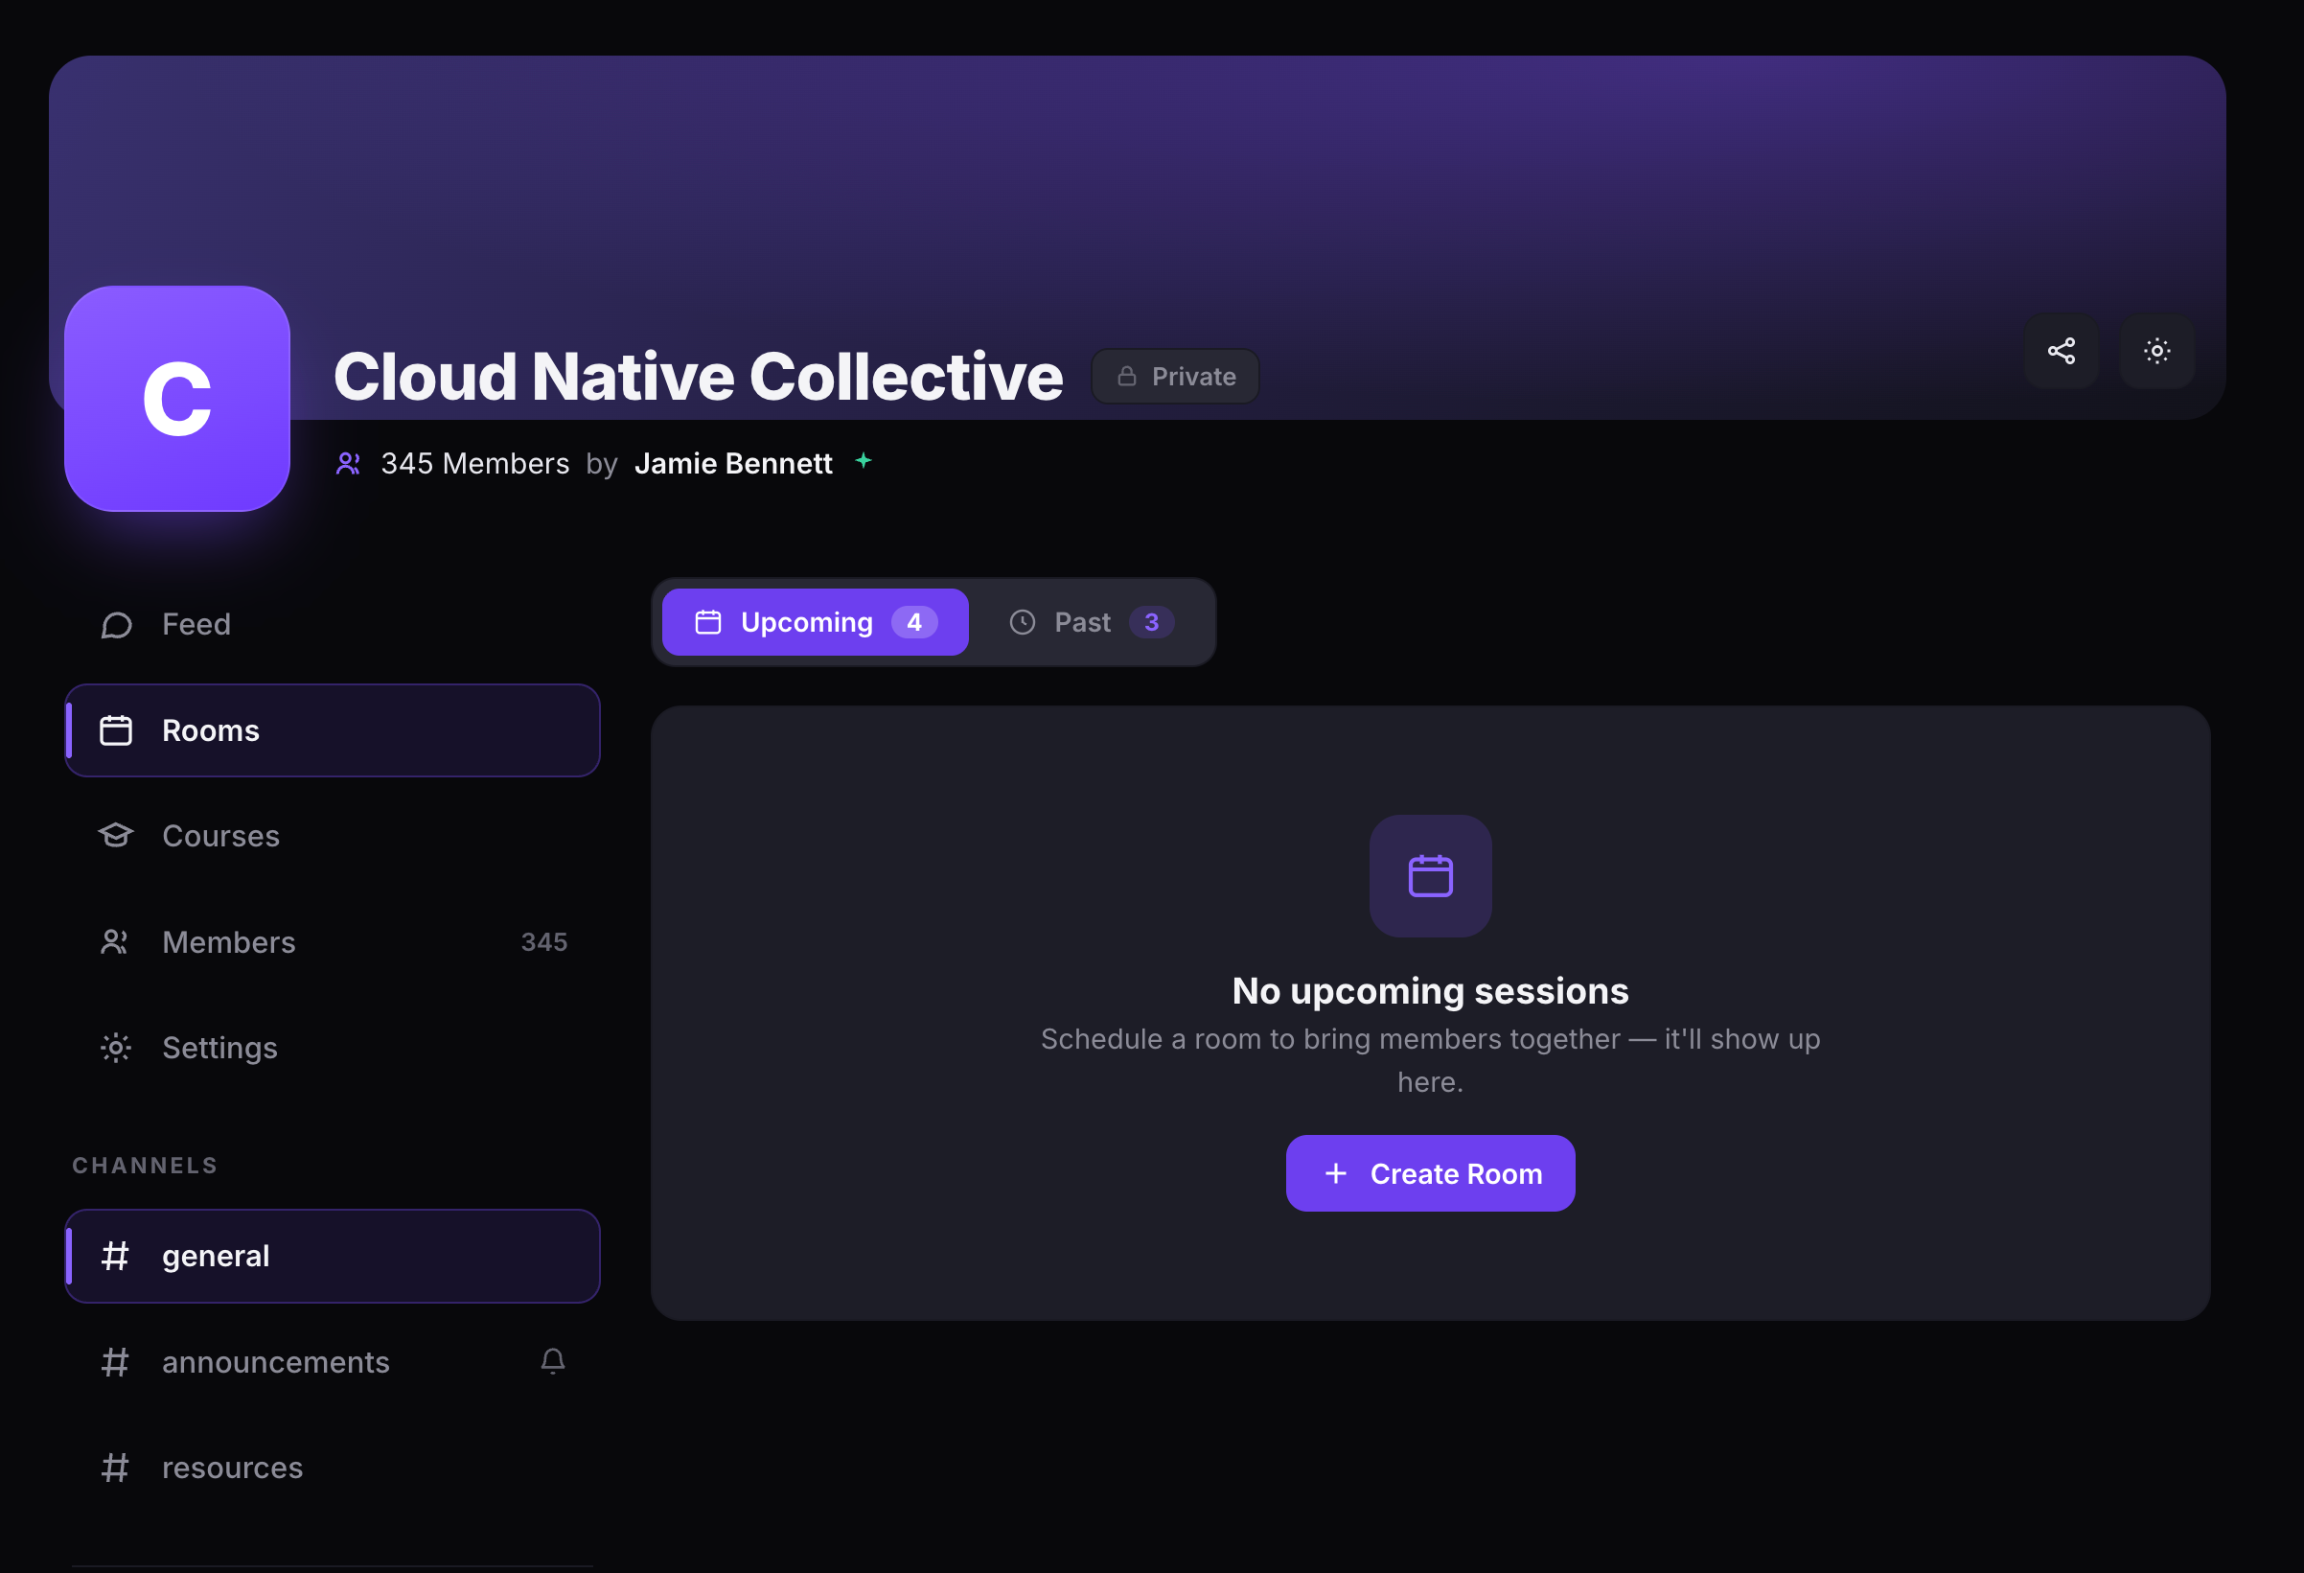Toggle the announcements notification bell

pyautogui.click(x=553, y=1362)
